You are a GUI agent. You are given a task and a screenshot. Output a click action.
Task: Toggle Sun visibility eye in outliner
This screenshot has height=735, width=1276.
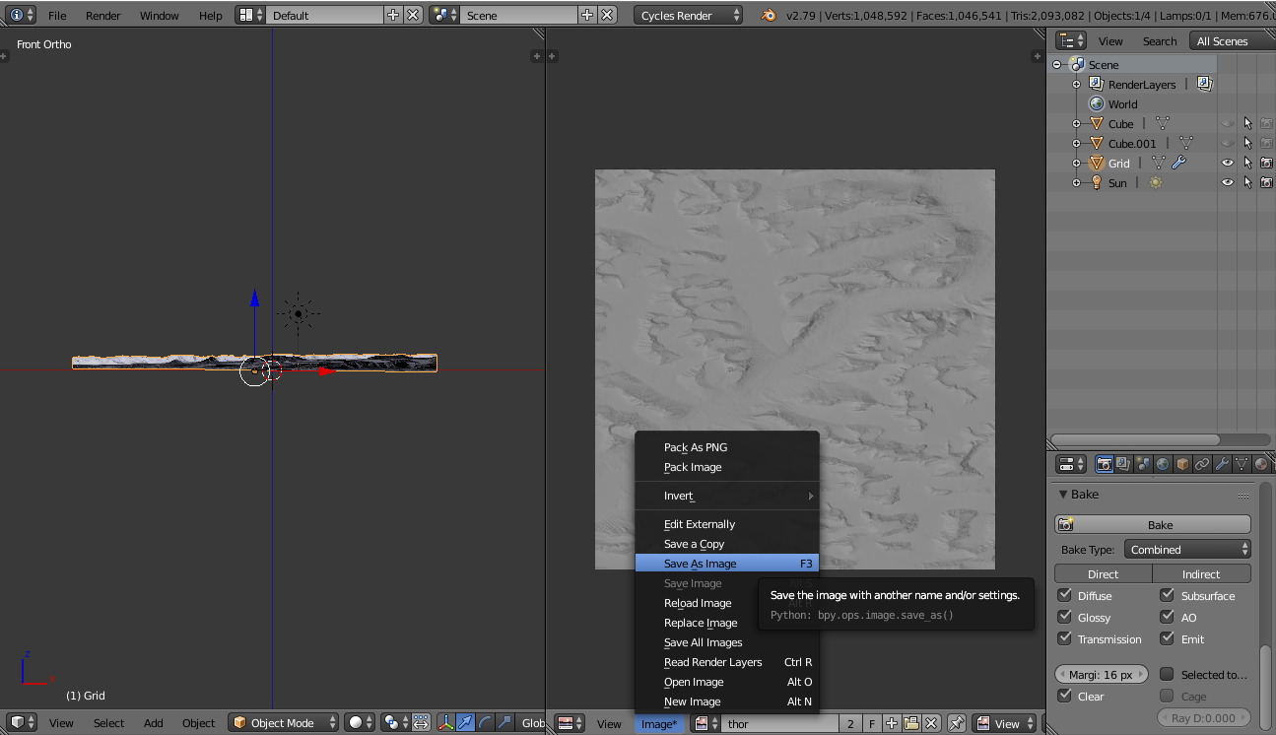coord(1228,182)
